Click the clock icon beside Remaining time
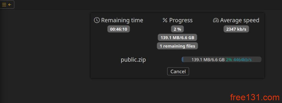The height and width of the screenshot is (103, 282). pyautogui.click(x=97, y=20)
